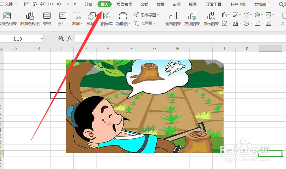The height and width of the screenshot is (169, 286).
Task: Open the 公式 Formulas tab
Action: point(144,4)
